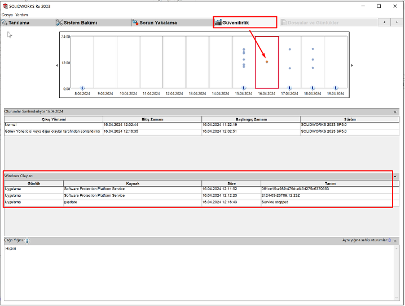Open the same-stack sessions count link 0
Image resolution: width=405 pixels, height=306 pixels.
point(390,240)
